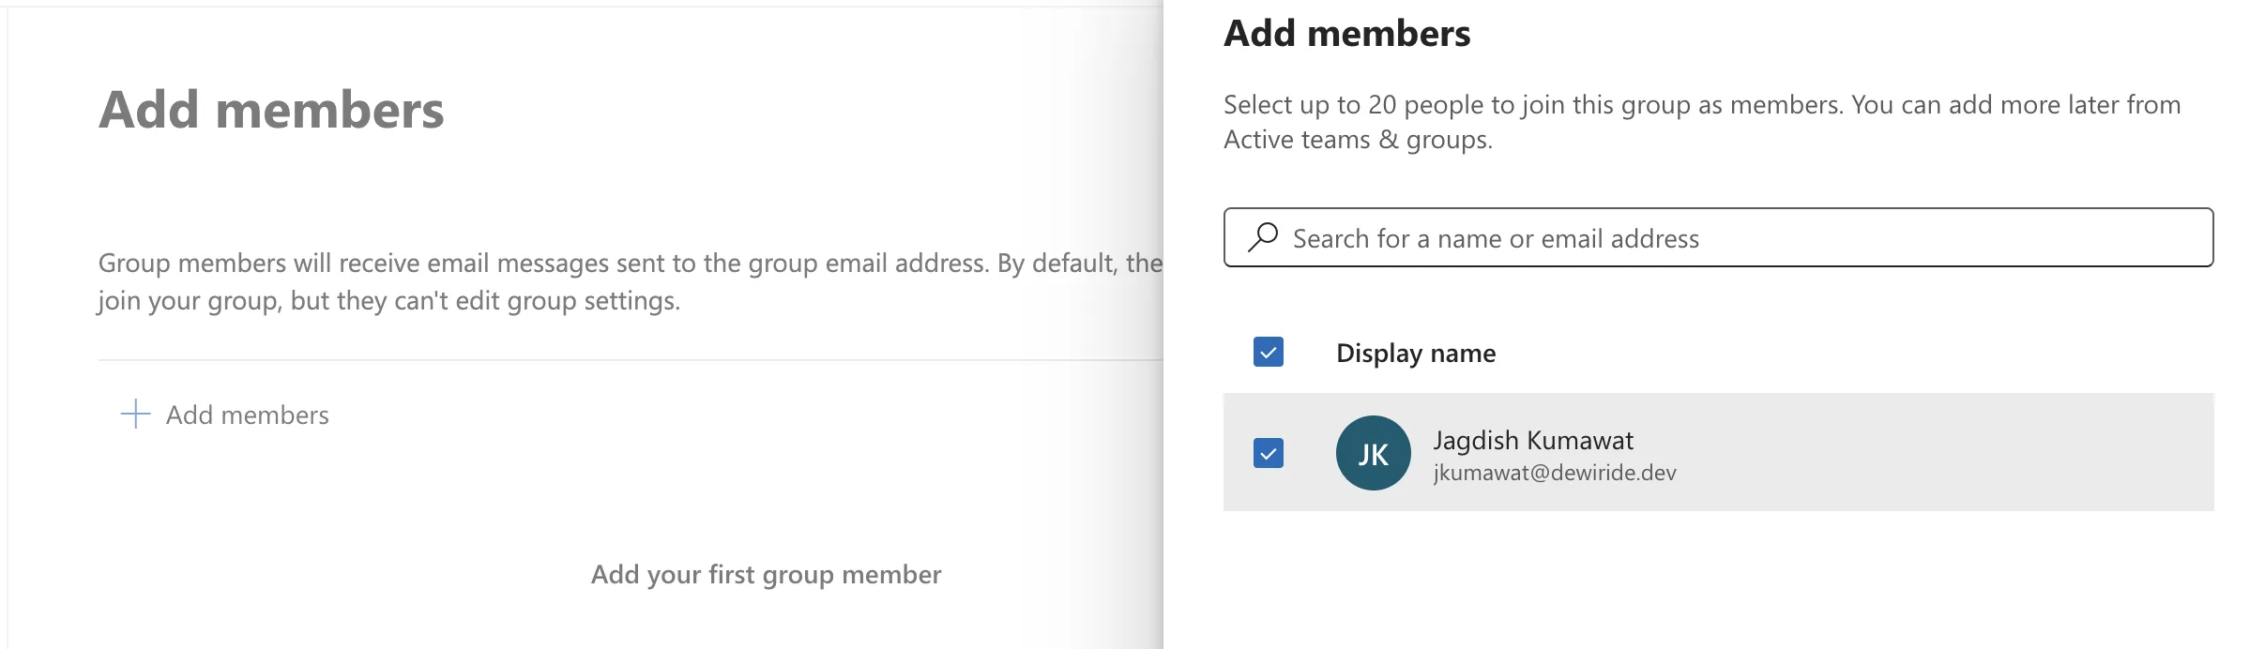
Task: Click the plus icon beside Add members
Action: [136, 414]
